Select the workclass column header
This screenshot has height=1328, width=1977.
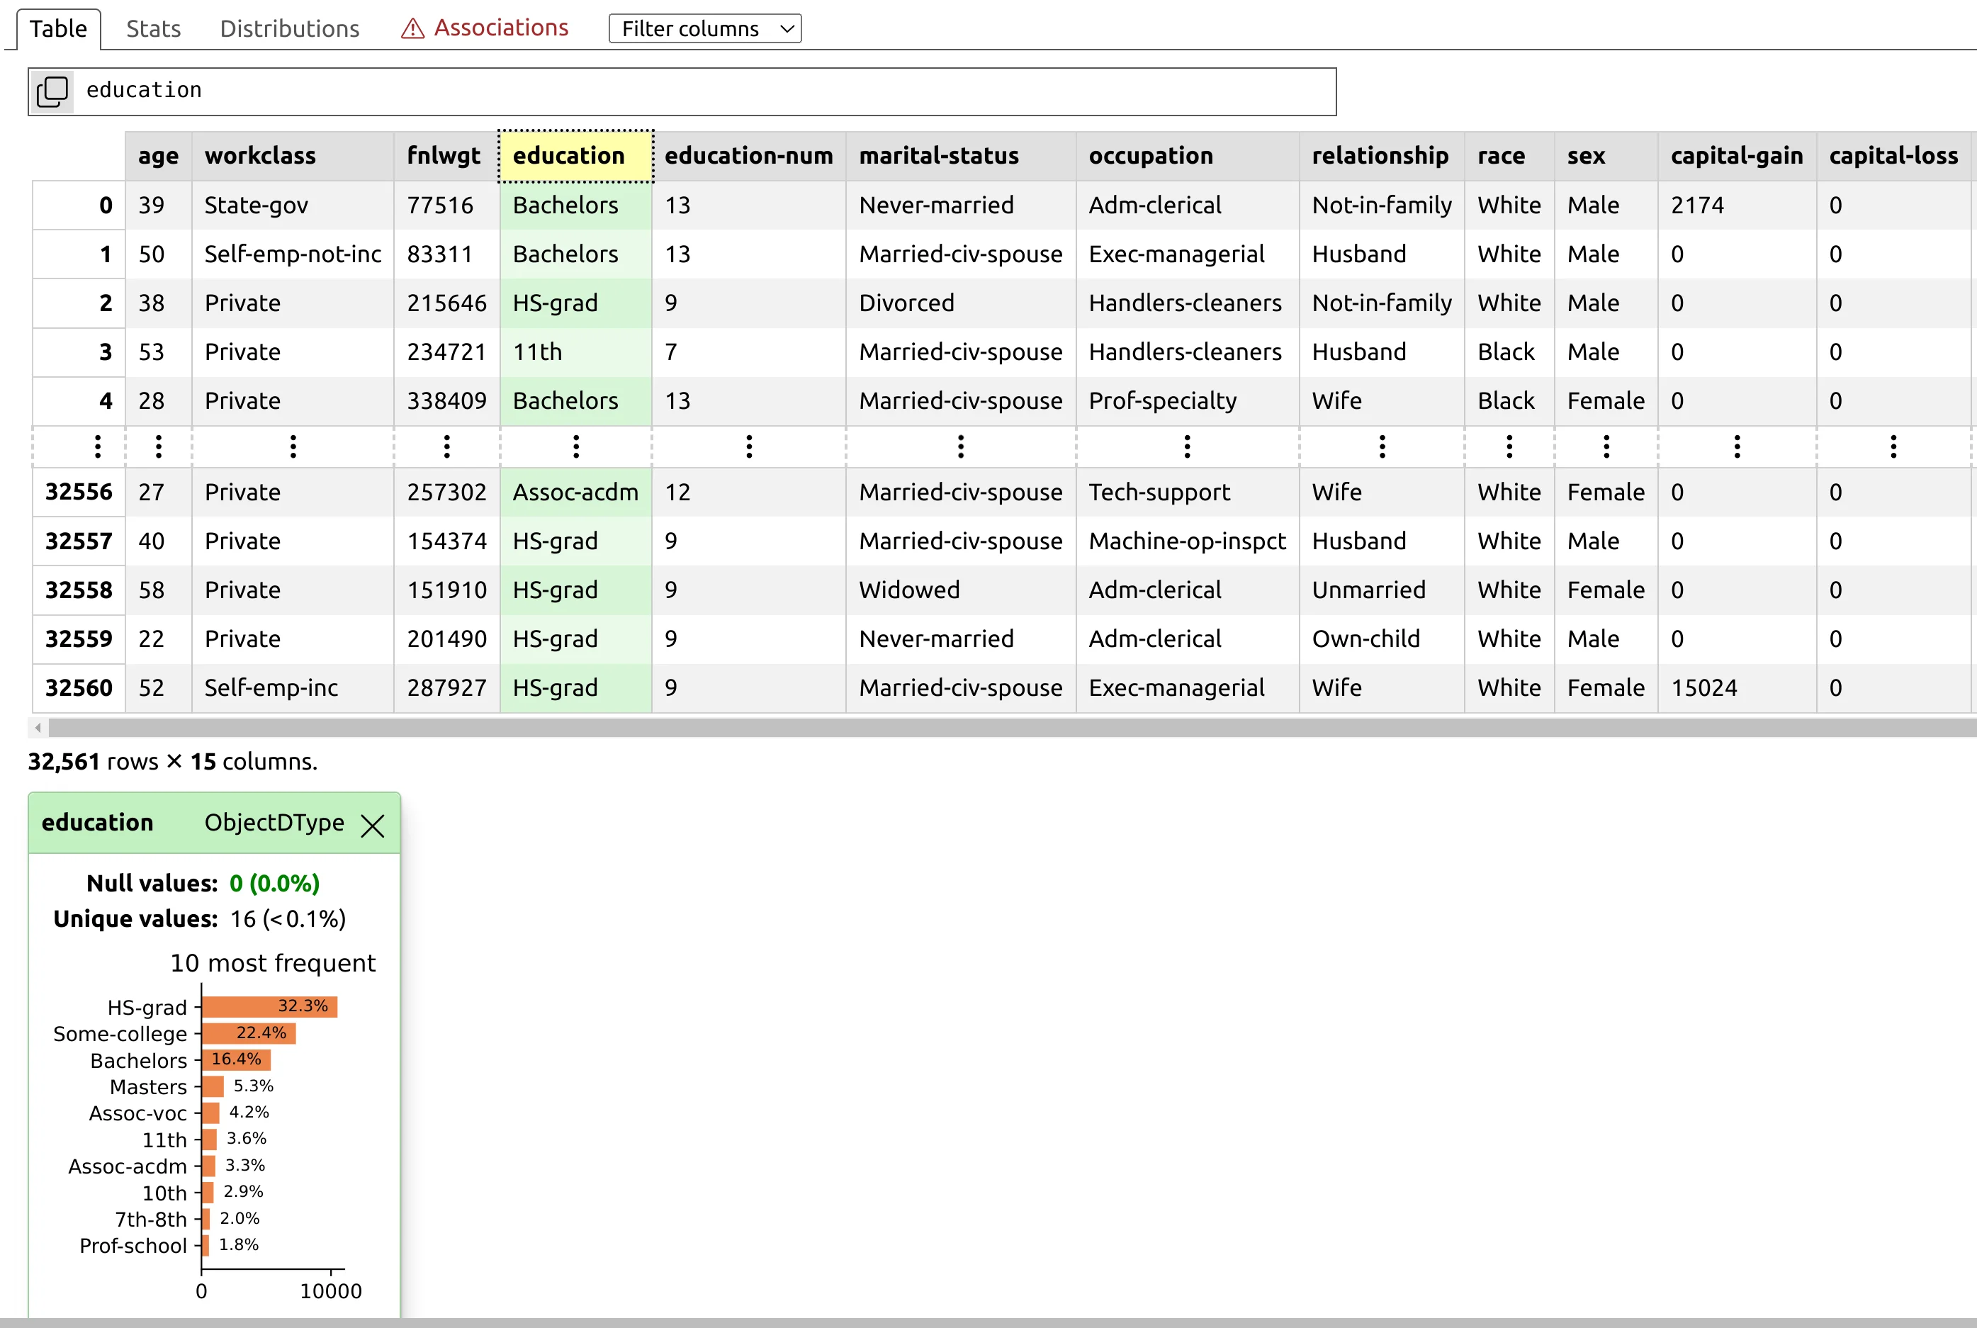293,156
